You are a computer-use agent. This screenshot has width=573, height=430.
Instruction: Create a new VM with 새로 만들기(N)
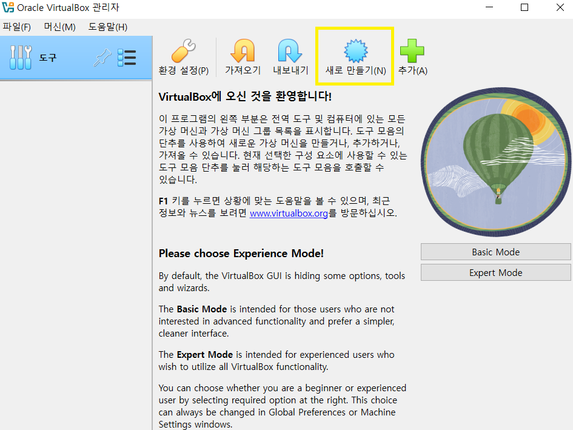tap(355, 56)
